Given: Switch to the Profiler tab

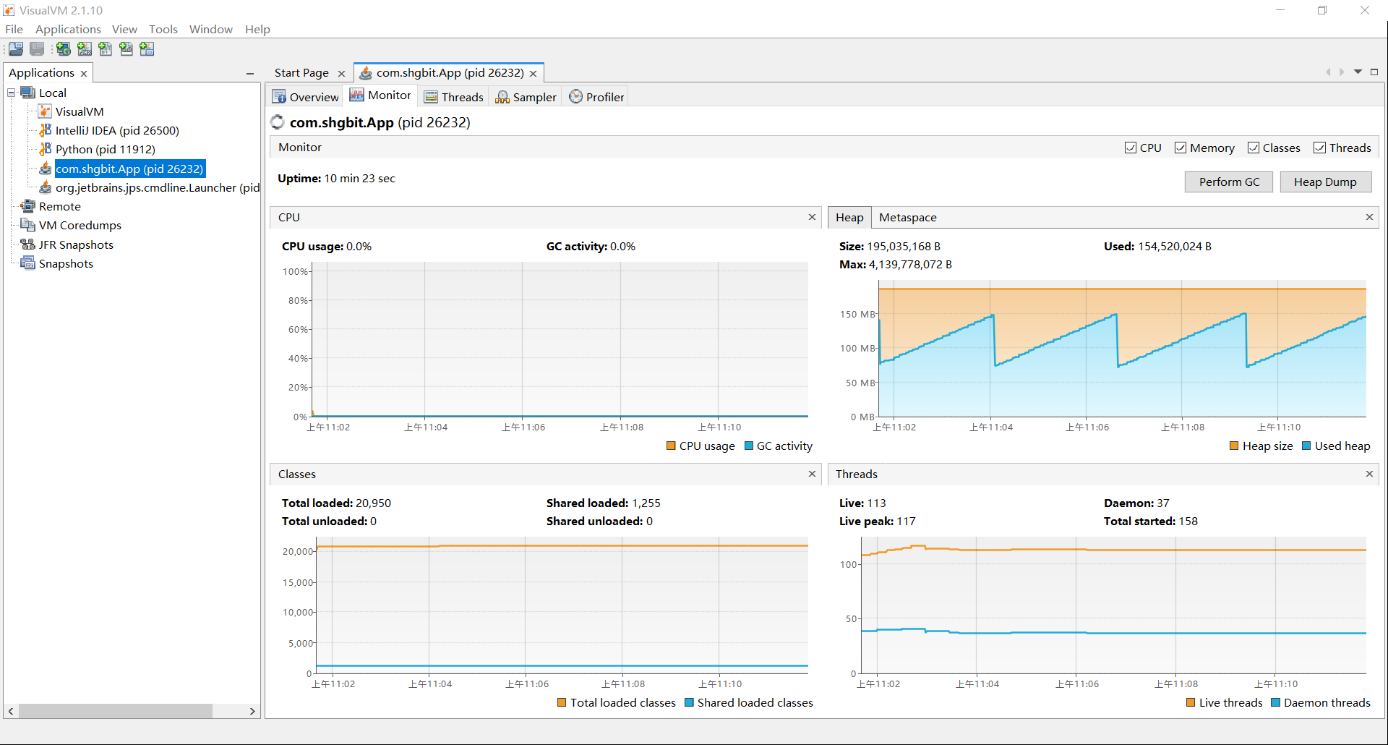Looking at the screenshot, I should click(x=596, y=97).
